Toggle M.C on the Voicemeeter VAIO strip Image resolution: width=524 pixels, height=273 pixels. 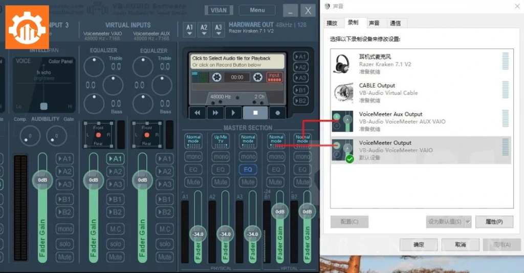pyautogui.click(x=115, y=229)
